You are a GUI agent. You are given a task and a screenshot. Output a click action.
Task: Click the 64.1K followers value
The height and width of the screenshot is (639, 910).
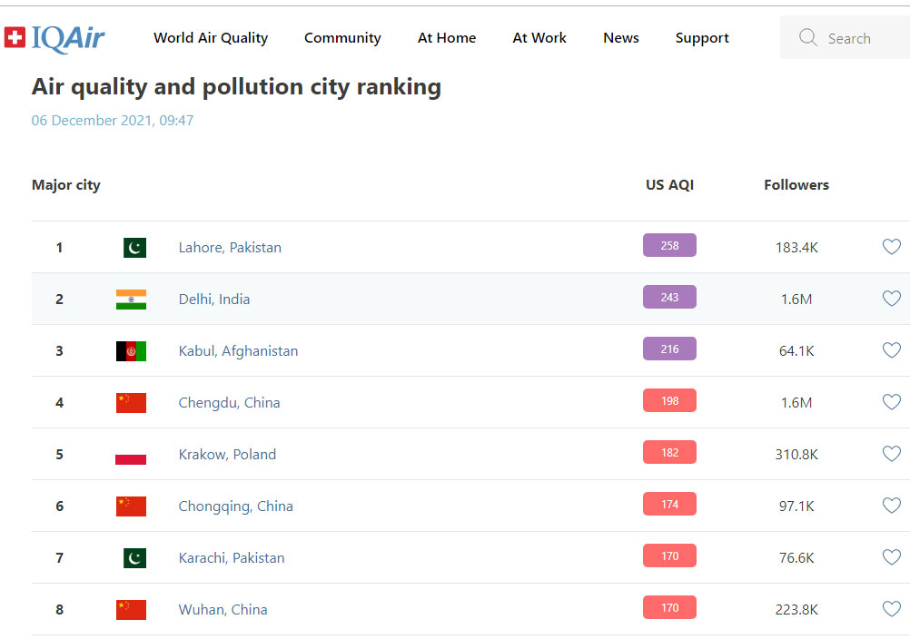pyautogui.click(x=796, y=350)
